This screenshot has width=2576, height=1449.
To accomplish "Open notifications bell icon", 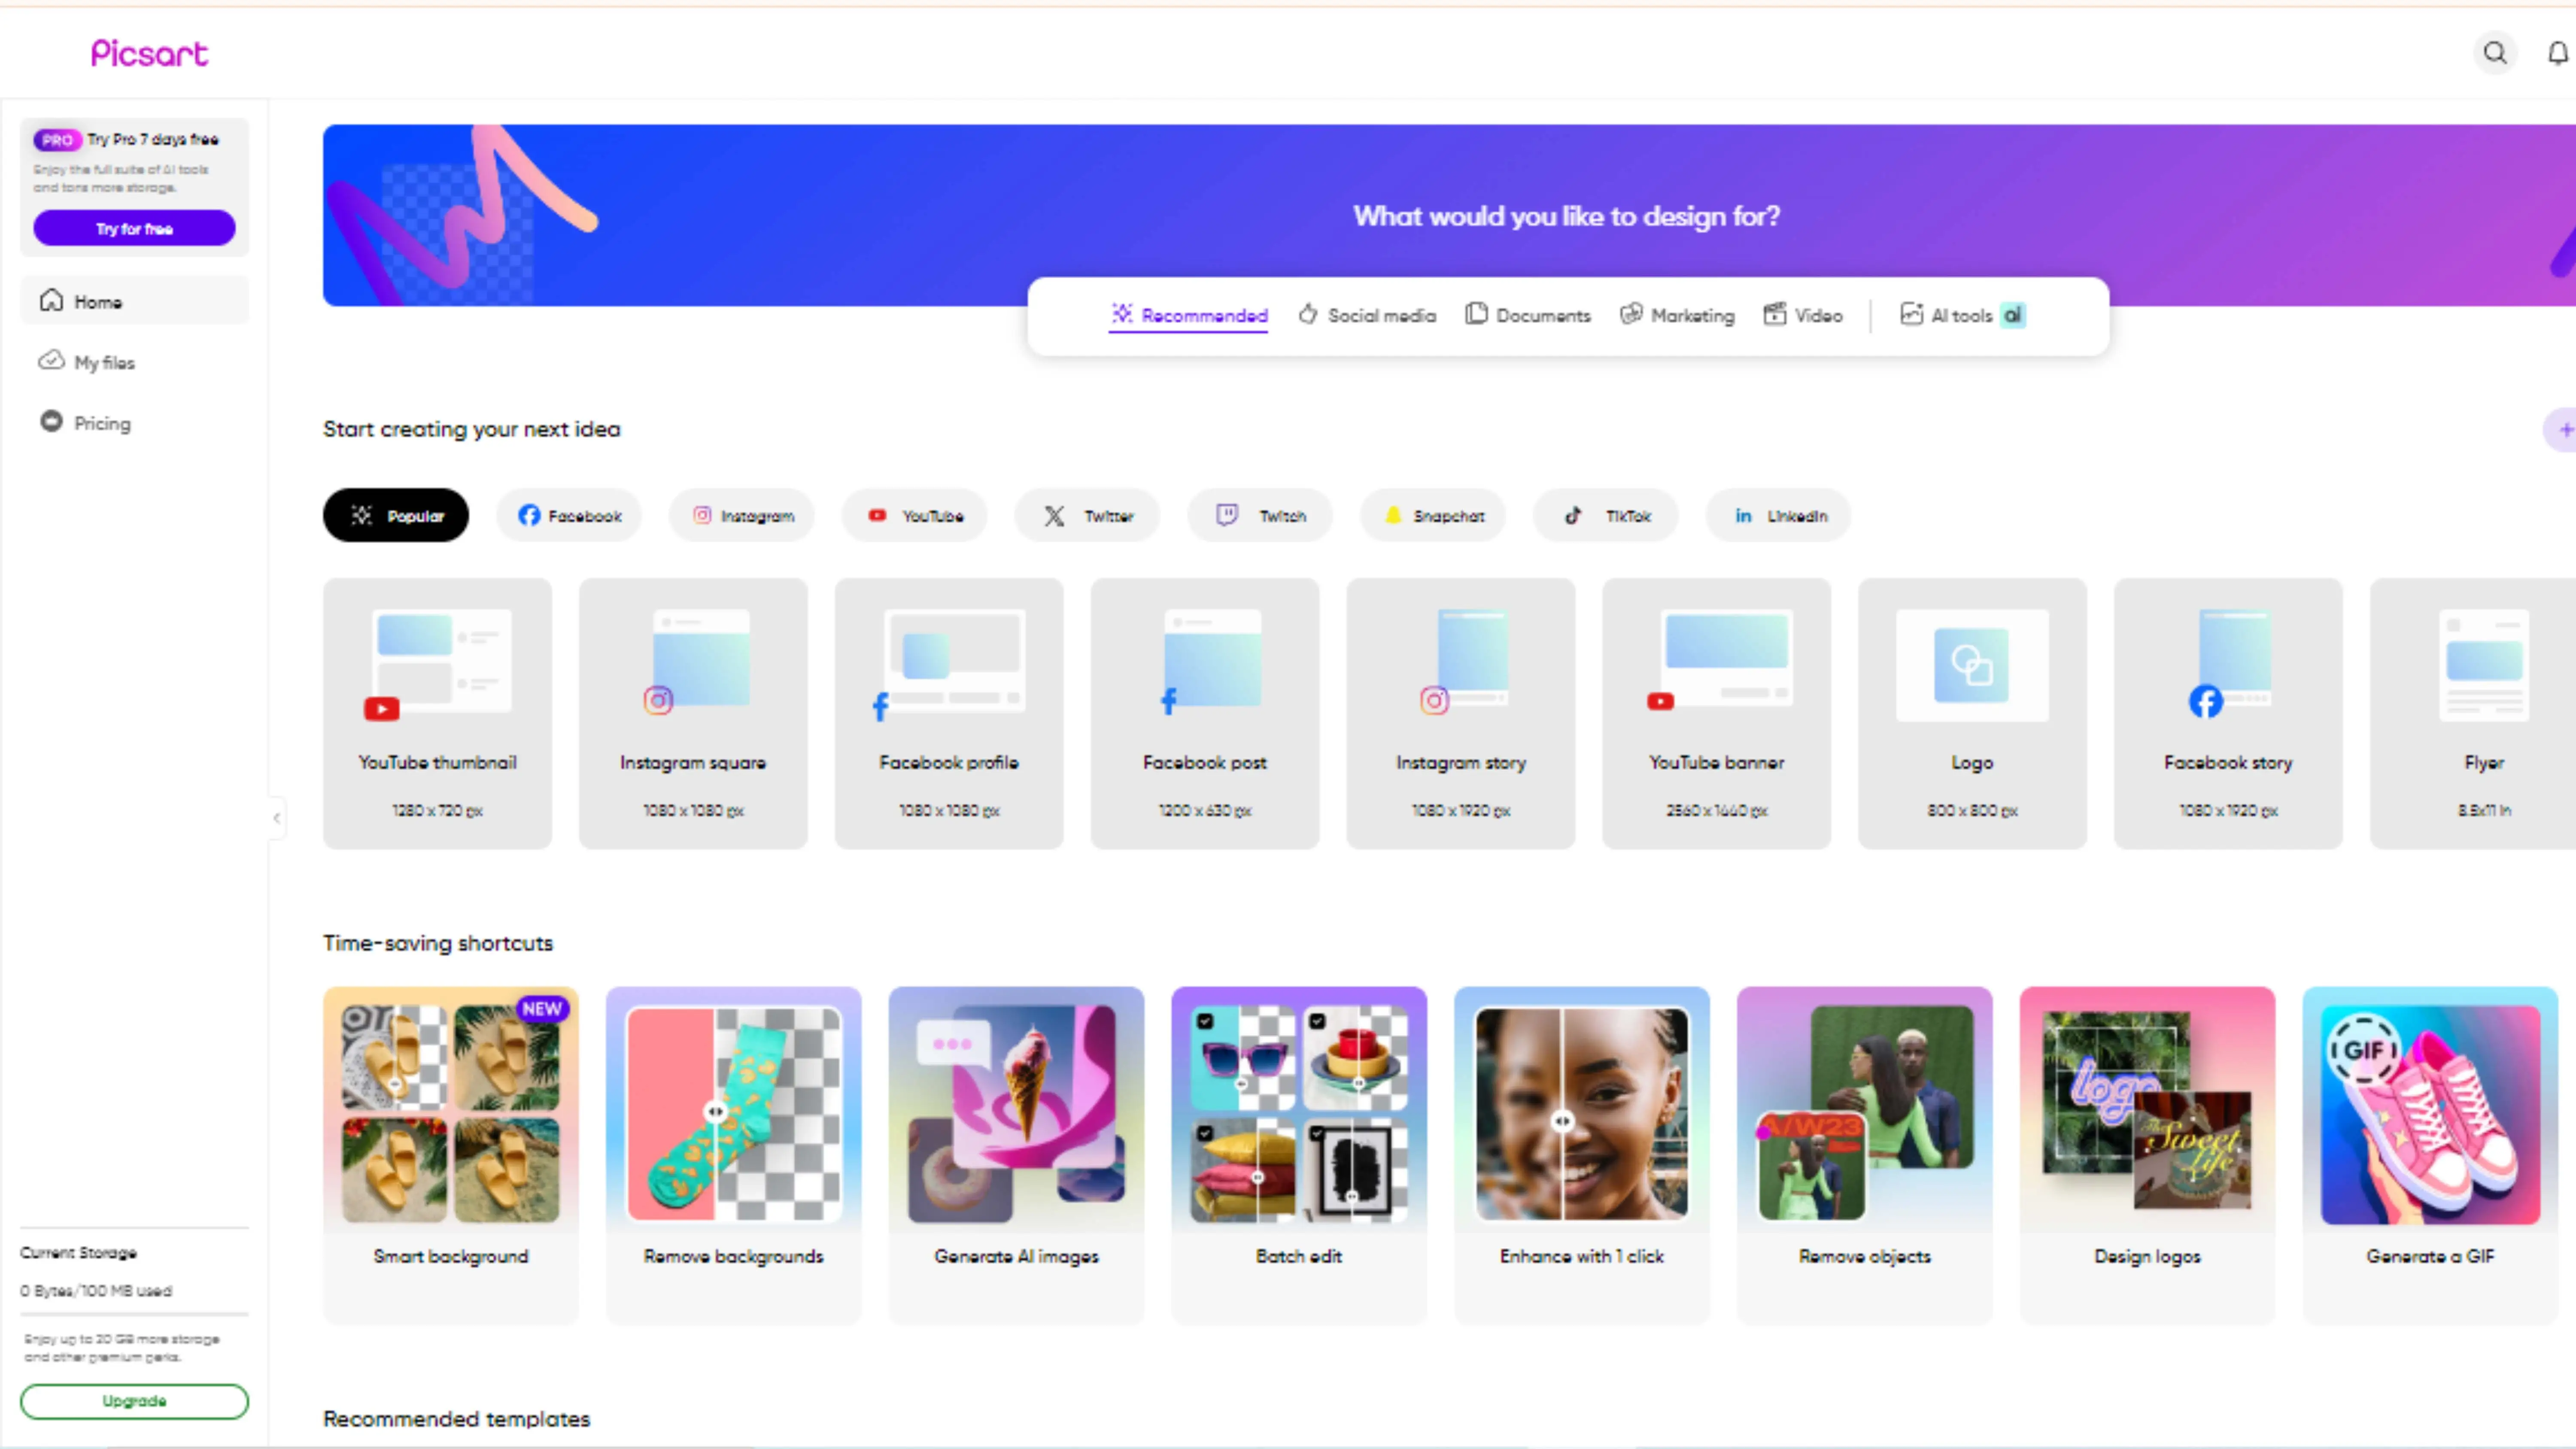I will click(2558, 53).
